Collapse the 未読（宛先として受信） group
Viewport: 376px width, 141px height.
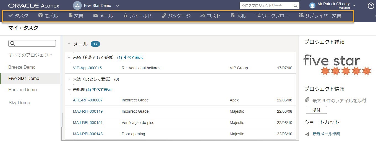pos(69,58)
